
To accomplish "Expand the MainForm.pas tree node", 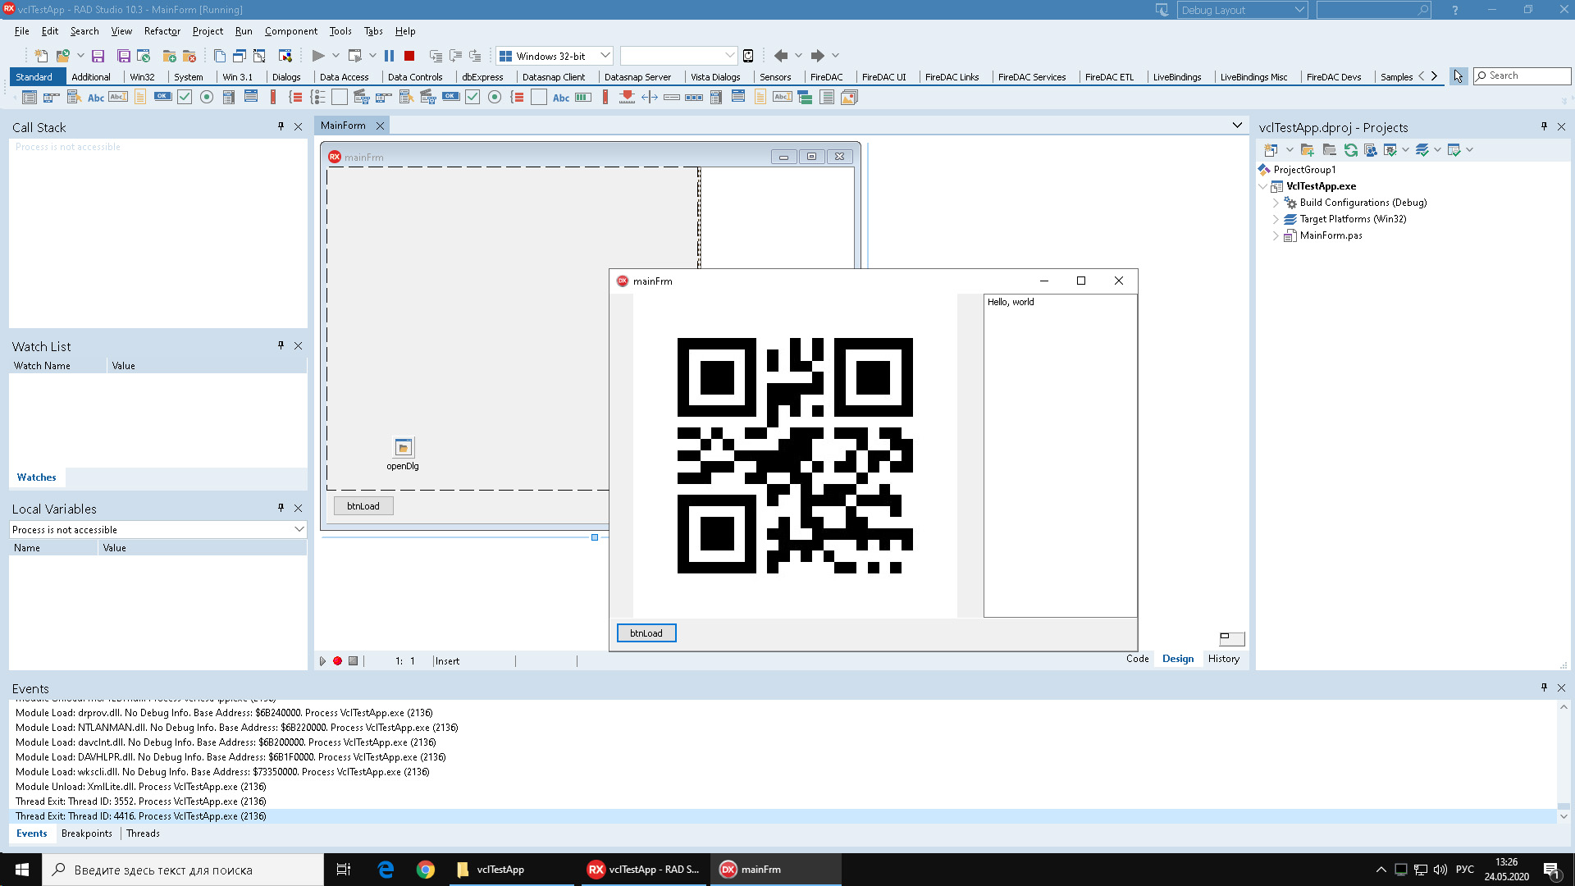I will coord(1276,235).
